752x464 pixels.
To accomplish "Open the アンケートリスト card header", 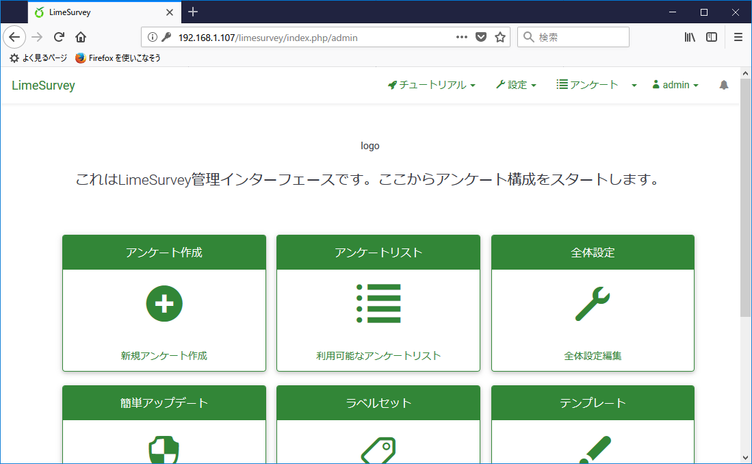I will coord(378,253).
